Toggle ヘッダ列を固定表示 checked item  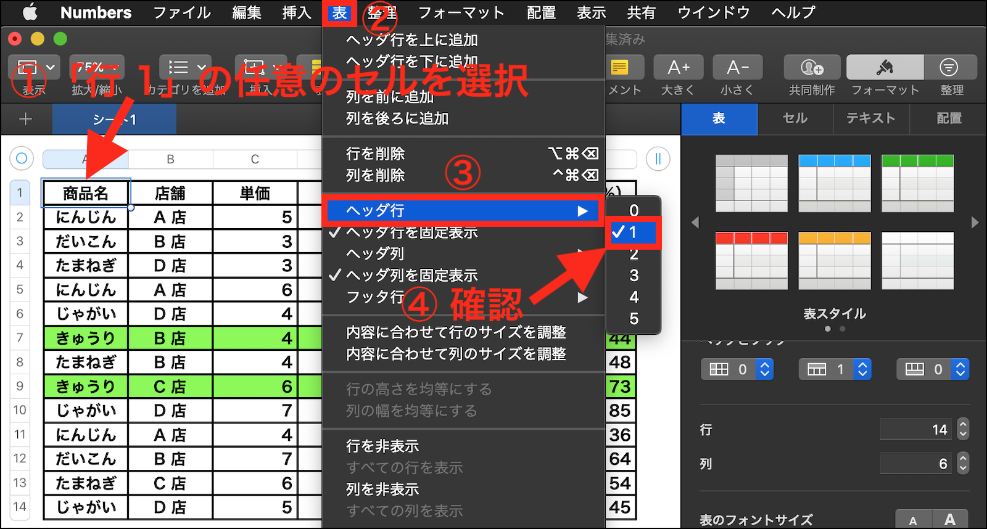[463, 275]
